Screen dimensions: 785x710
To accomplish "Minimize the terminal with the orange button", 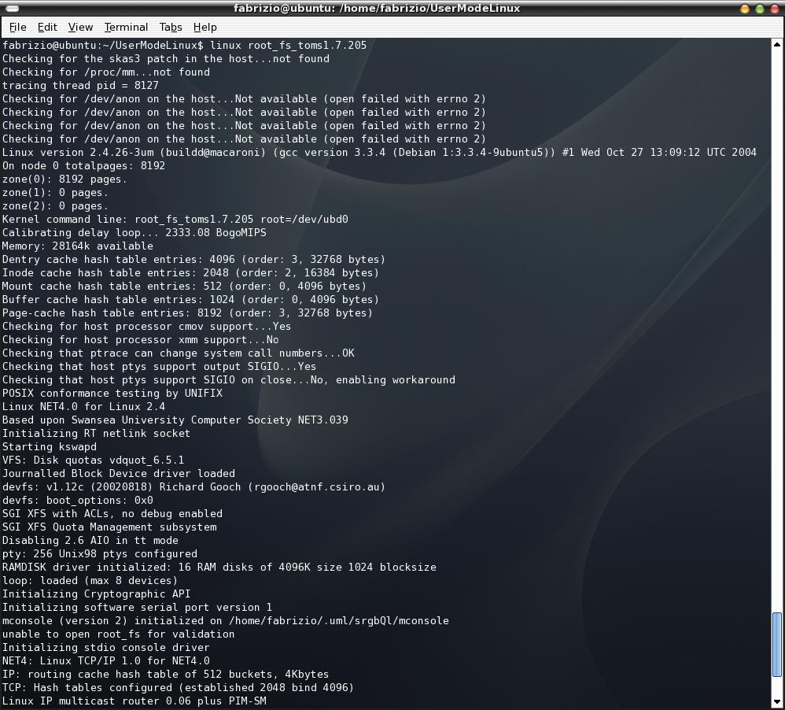I will coord(744,9).
